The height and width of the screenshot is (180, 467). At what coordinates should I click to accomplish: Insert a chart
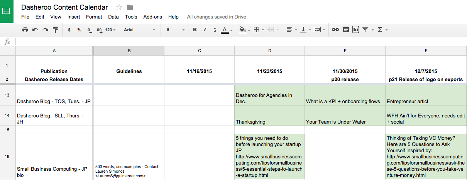(x=355, y=30)
